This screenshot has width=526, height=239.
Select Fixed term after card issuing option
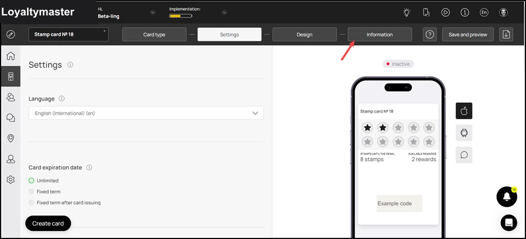coord(31,202)
